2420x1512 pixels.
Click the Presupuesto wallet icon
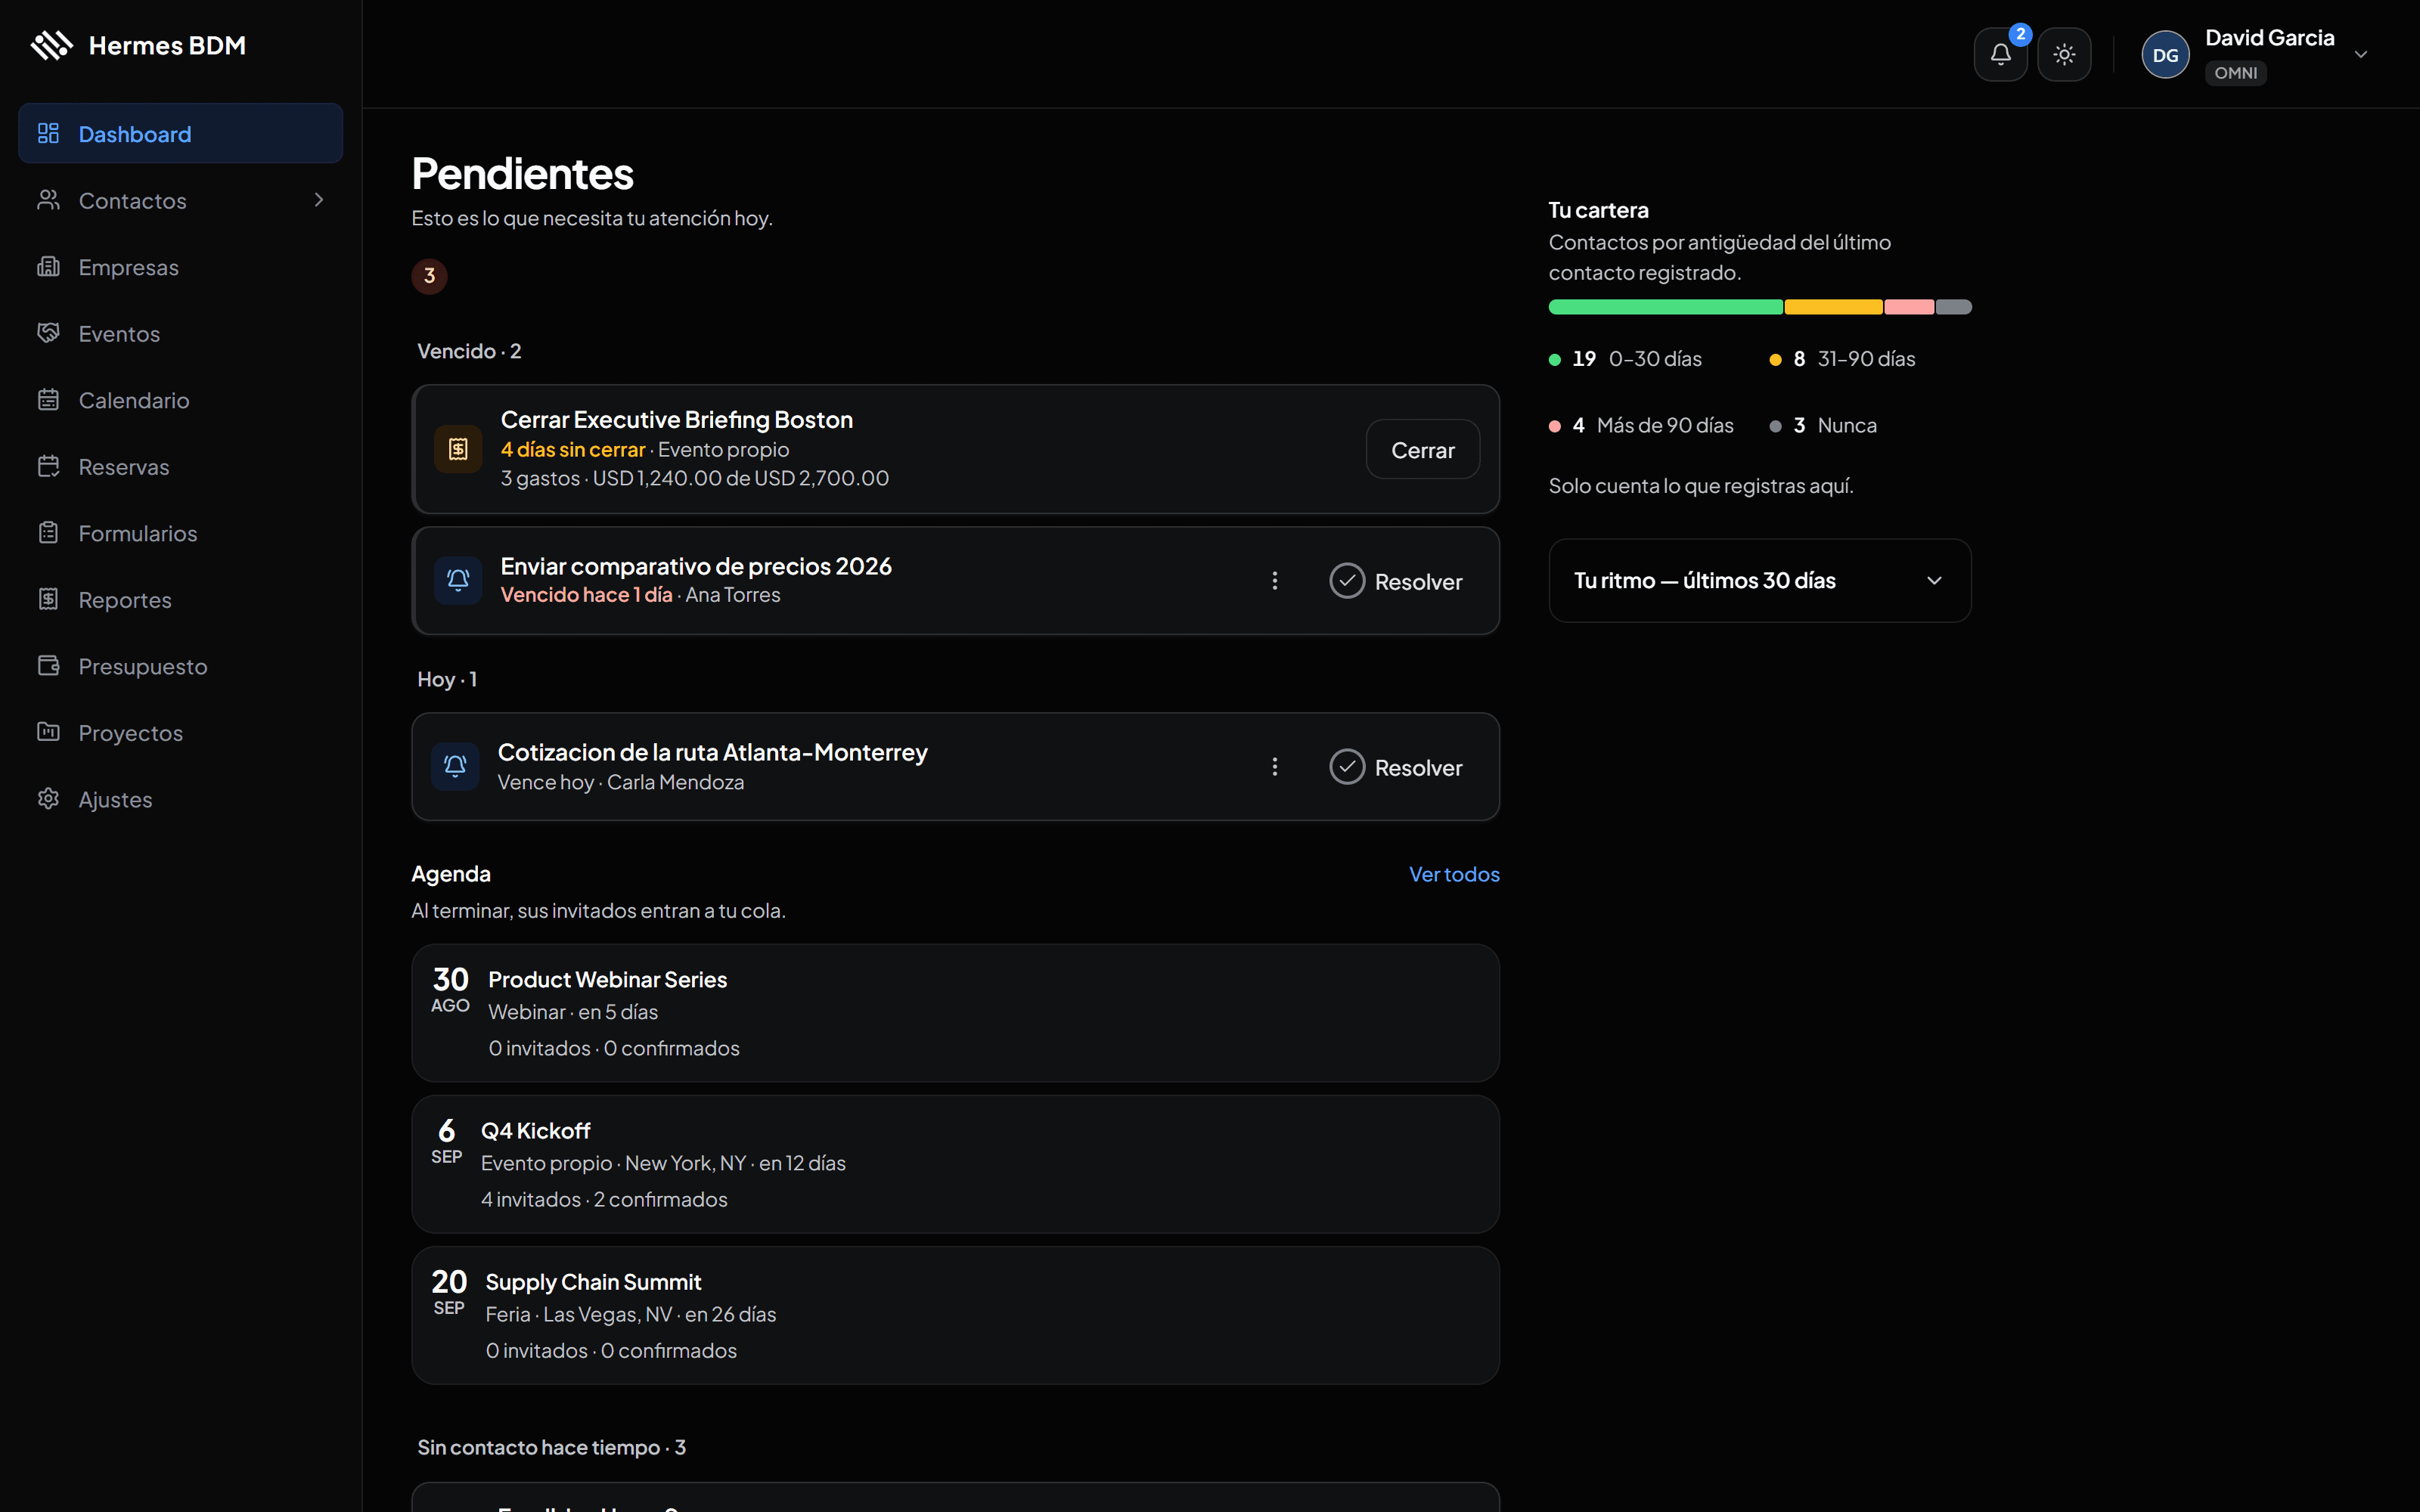[48, 666]
